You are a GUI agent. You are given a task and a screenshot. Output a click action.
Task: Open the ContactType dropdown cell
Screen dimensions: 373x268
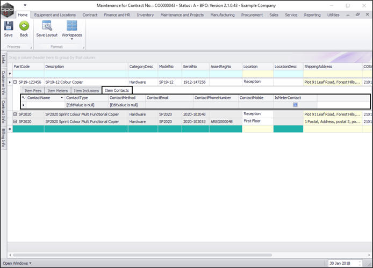[87, 105]
